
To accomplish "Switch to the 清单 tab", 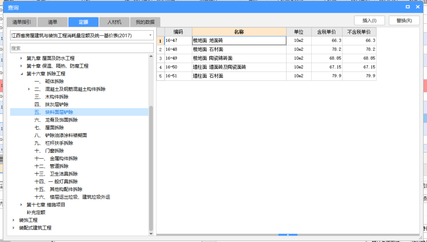I will pos(52,22).
